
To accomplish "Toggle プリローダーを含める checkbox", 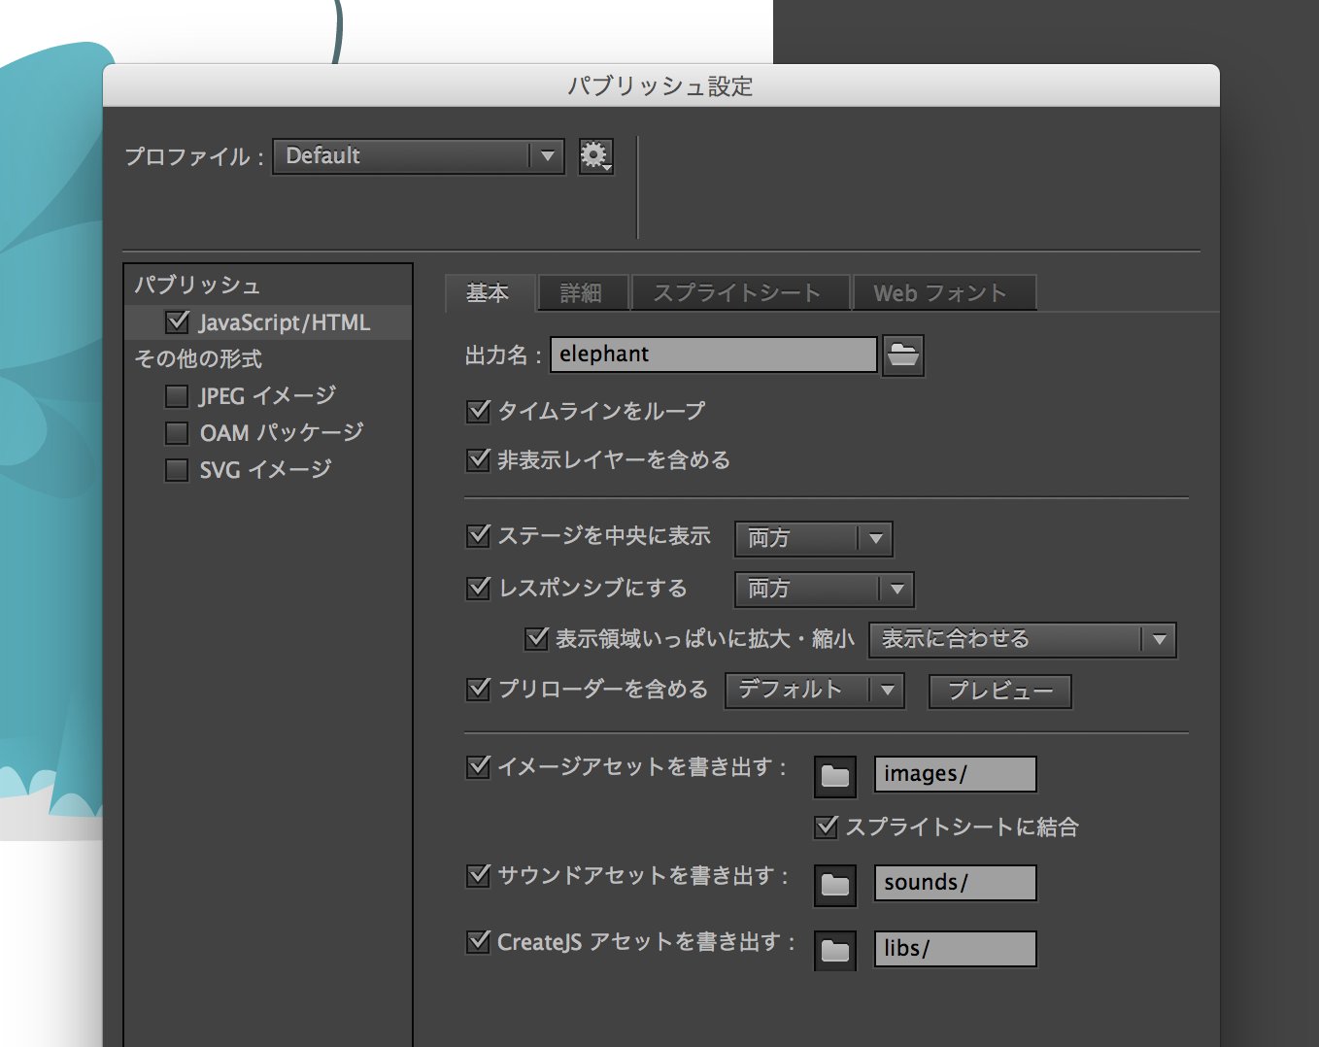I will [478, 689].
